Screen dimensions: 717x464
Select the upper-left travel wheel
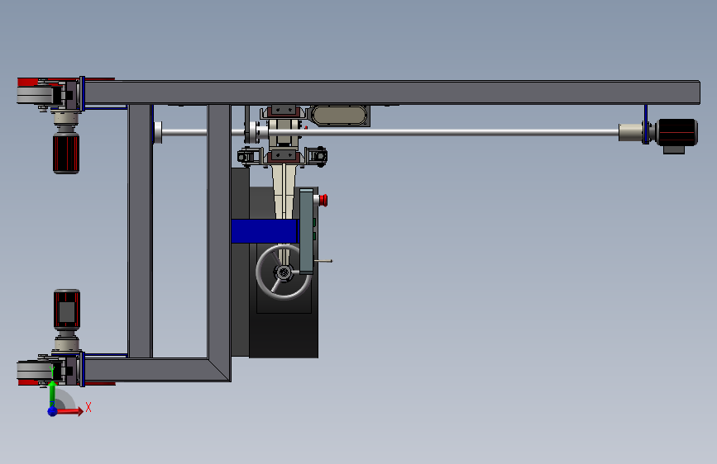coord(36,95)
